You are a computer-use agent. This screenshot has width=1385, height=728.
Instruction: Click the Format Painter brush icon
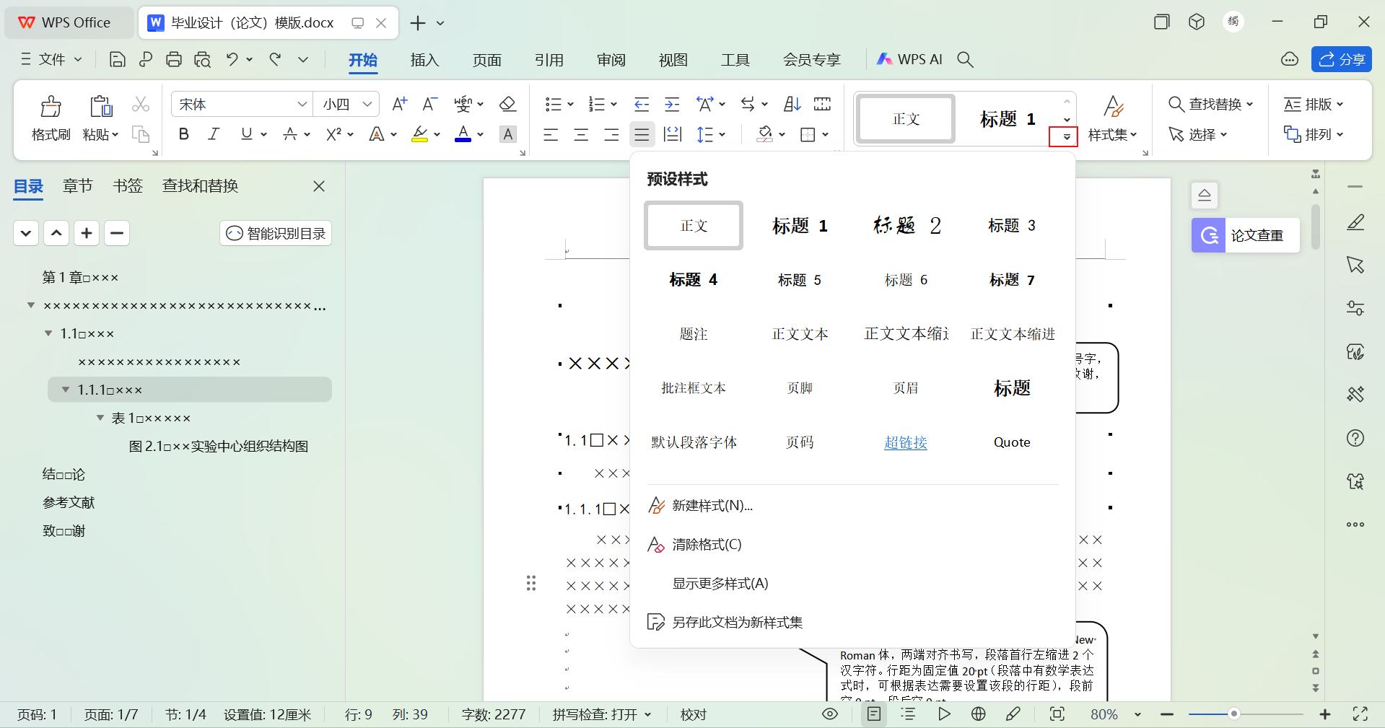51,106
